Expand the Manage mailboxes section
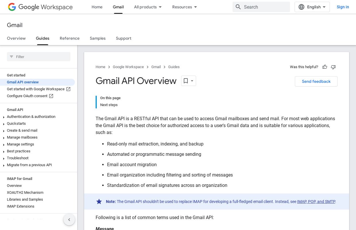The width and height of the screenshot is (356, 230). [x=4, y=138]
